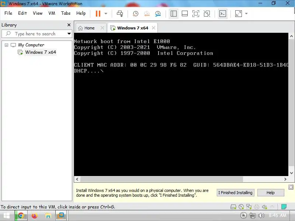
Task: Open the File menu
Action: tap(8, 13)
